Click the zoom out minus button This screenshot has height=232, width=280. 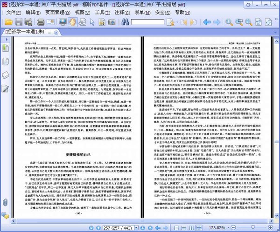click(x=233, y=227)
